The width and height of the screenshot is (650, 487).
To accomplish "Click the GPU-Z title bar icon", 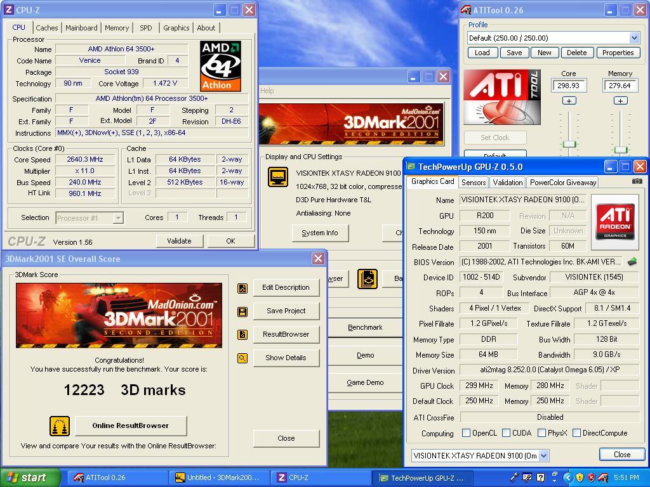I will point(411,167).
